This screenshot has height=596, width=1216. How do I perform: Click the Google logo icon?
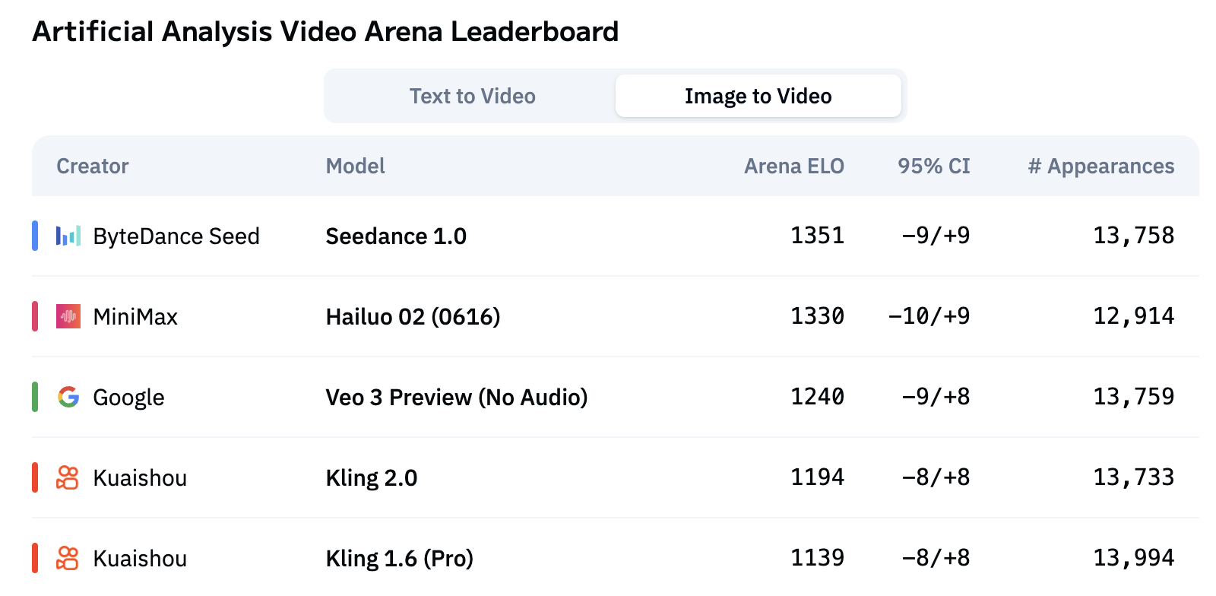point(68,397)
